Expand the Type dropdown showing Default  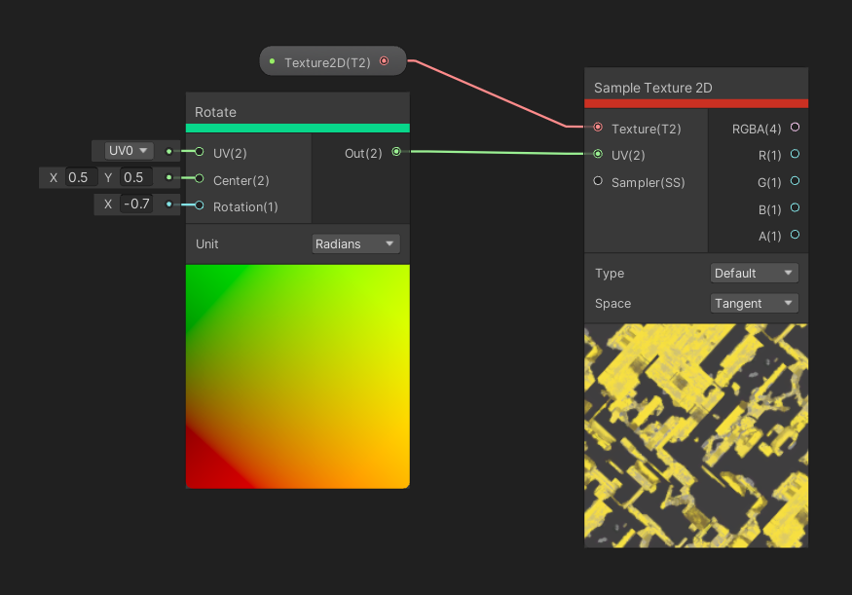(x=755, y=274)
